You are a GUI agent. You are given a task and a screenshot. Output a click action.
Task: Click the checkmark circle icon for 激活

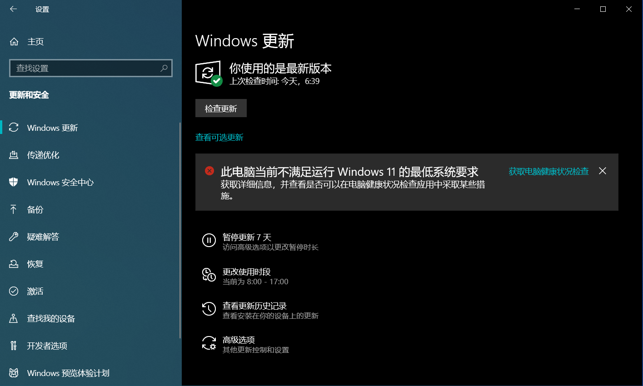(x=14, y=291)
